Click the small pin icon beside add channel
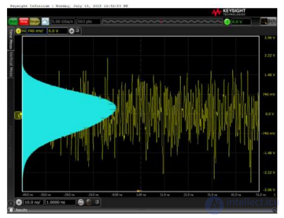This screenshot has height=218, width=284. point(77,31)
